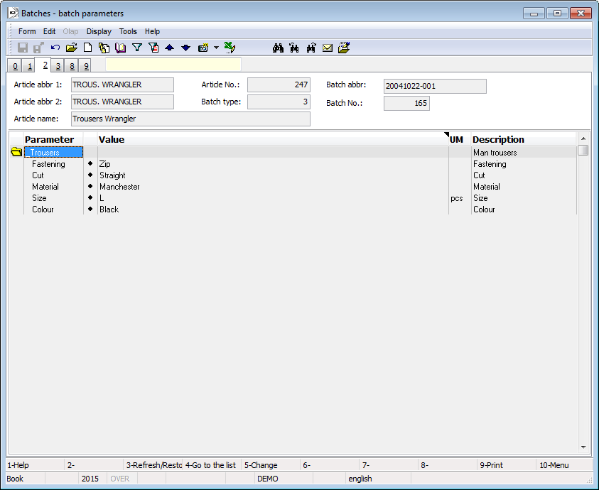Open the Edit menu
Screen dimensions: 599x490
49,31
